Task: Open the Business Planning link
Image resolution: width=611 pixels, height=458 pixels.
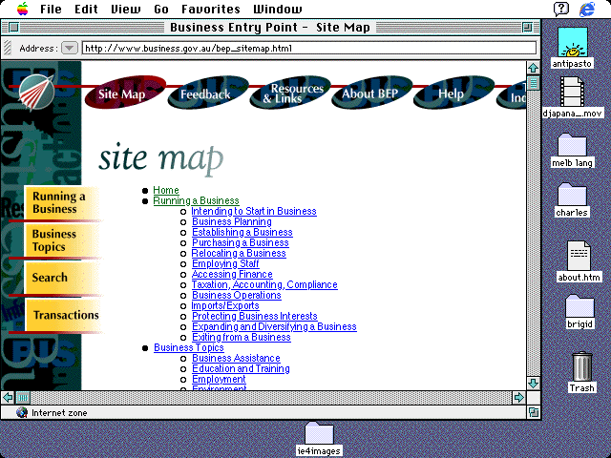Action: 231,221
